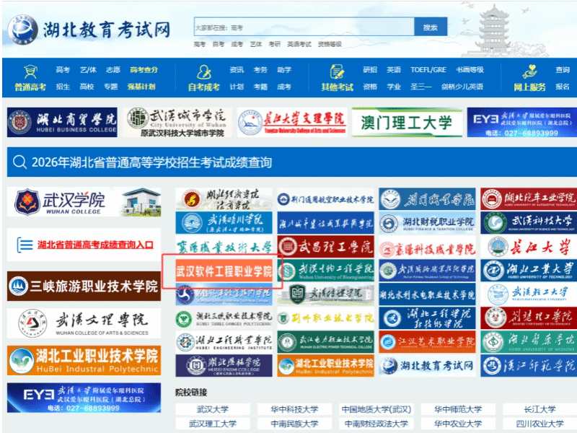Select 考研 hot search keyword
This screenshot has width=577, height=433.
coord(275,44)
